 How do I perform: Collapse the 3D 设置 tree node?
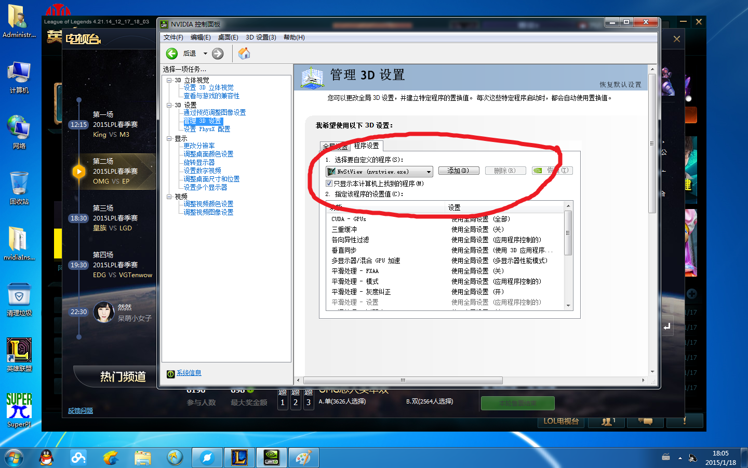[169, 105]
